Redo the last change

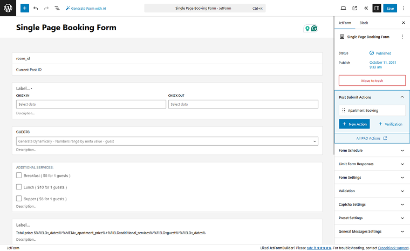[x=46, y=8]
